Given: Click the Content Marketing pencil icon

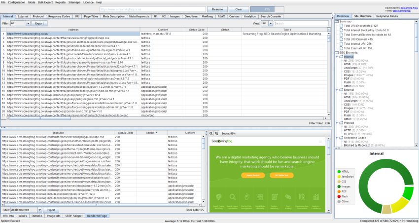Looking at the screenshot, I should tap(275, 197).
